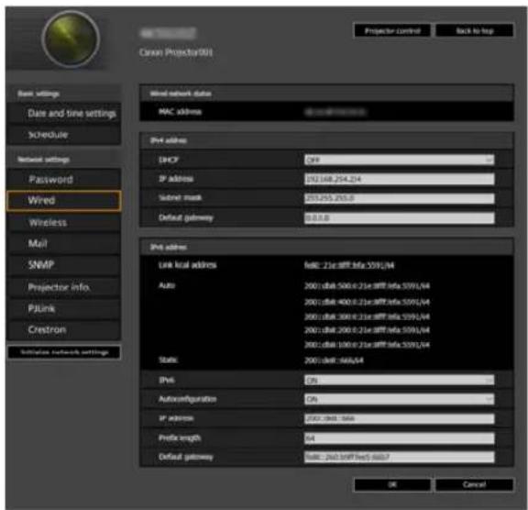Confirm settings with the OK button

point(392,484)
